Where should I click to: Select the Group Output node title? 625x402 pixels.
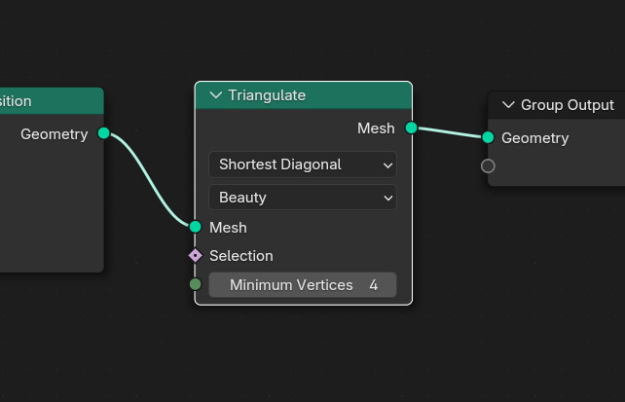568,105
